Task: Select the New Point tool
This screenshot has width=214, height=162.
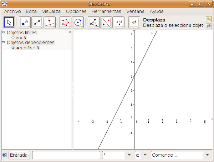Action: [25, 22]
